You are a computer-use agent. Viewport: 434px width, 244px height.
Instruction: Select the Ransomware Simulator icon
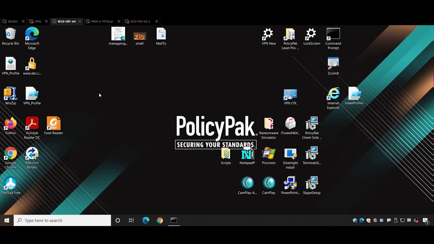(269, 128)
